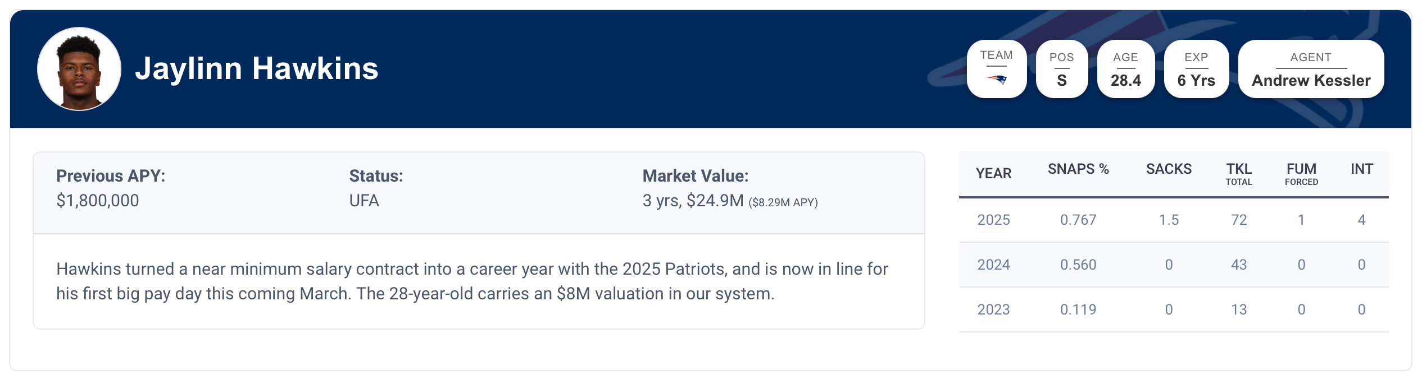Click the TKL TOTAL column header
Image resolution: width=1422 pixels, height=384 pixels.
coord(1239,174)
